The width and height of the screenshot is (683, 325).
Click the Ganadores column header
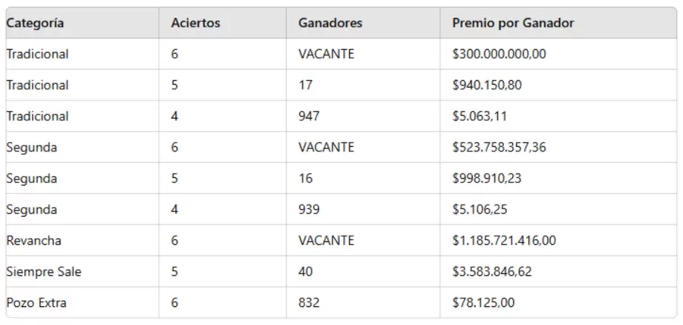tap(330, 23)
